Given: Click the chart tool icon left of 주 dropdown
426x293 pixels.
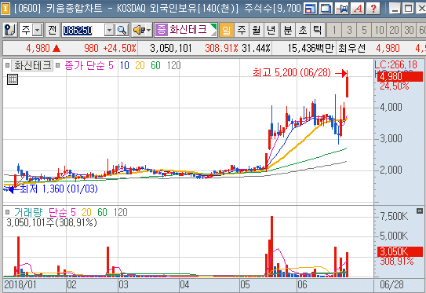Looking at the screenshot, I should pyautogui.click(x=10, y=30).
